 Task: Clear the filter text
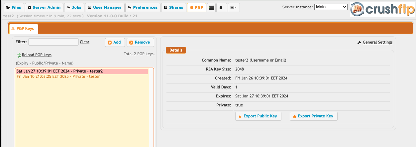(84, 42)
